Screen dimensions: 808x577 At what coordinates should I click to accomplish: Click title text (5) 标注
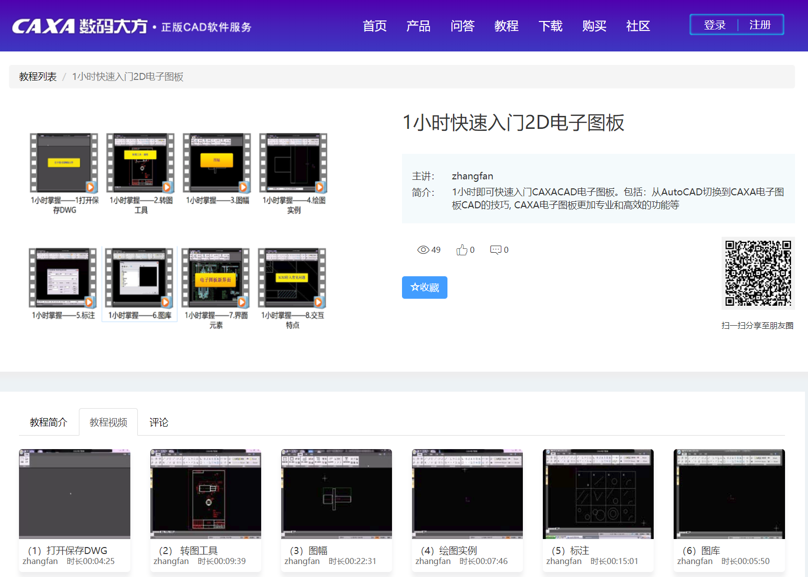click(570, 551)
